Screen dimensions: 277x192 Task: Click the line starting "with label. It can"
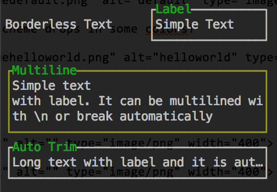click(137, 101)
